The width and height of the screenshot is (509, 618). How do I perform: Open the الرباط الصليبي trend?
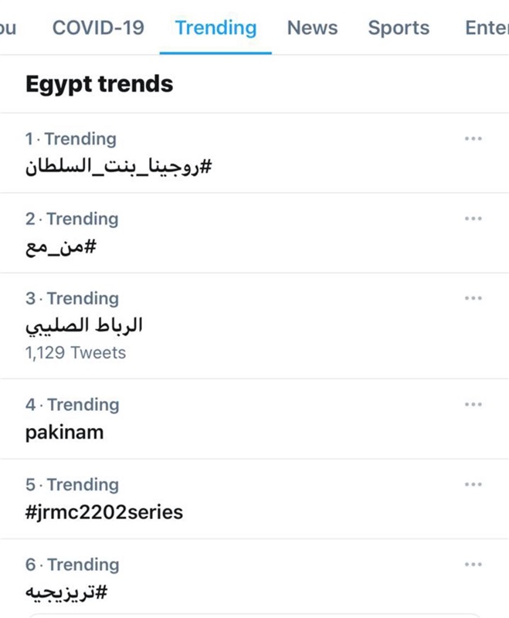tap(84, 325)
